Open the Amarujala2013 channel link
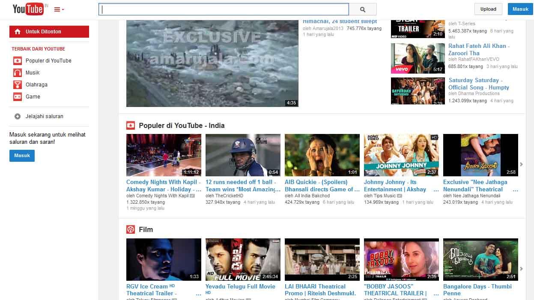Image resolution: width=534 pixels, height=300 pixels. (328, 28)
